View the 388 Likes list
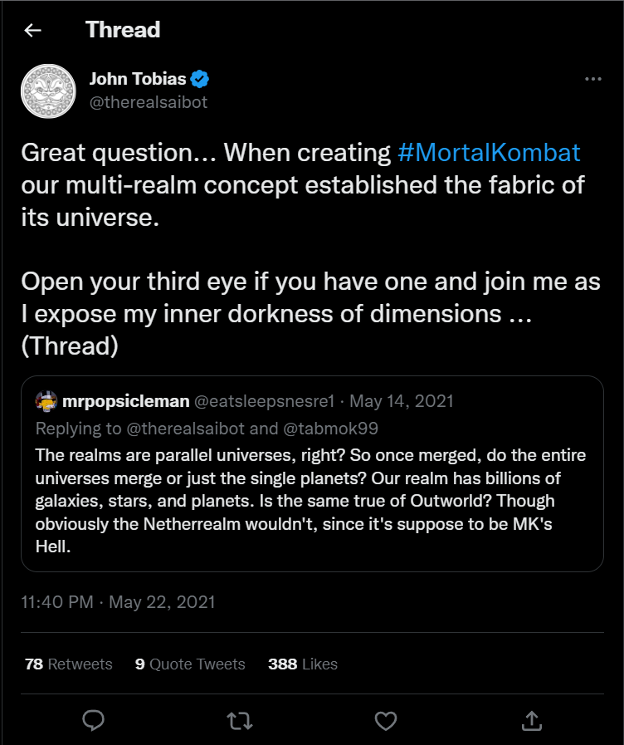Viewport: 624px width, 745px height. 303,664
